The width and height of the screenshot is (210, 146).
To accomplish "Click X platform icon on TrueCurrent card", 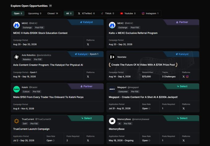I will click(88, 140).
